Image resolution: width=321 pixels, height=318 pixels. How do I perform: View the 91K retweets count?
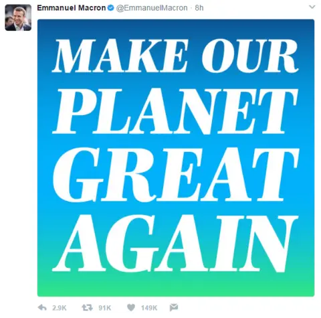coord(104,308)
